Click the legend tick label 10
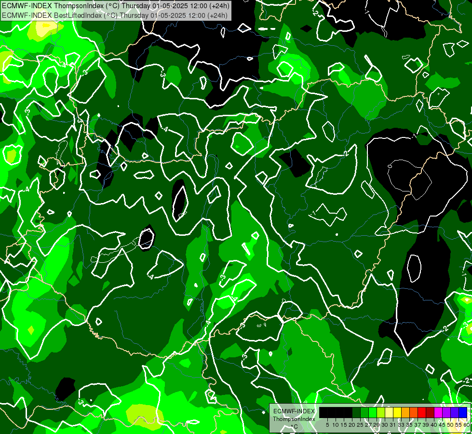Viewport: 472px width, 434px height. 336,425
